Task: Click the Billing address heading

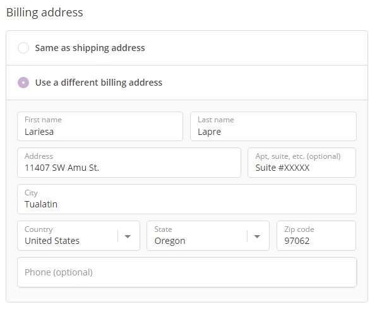Action: pos(45,13)
